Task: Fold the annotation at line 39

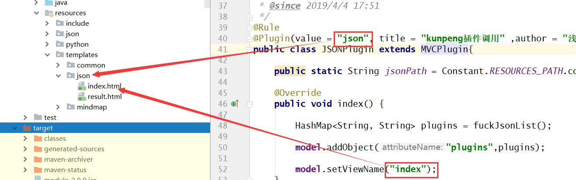Action: pos(249,28)
